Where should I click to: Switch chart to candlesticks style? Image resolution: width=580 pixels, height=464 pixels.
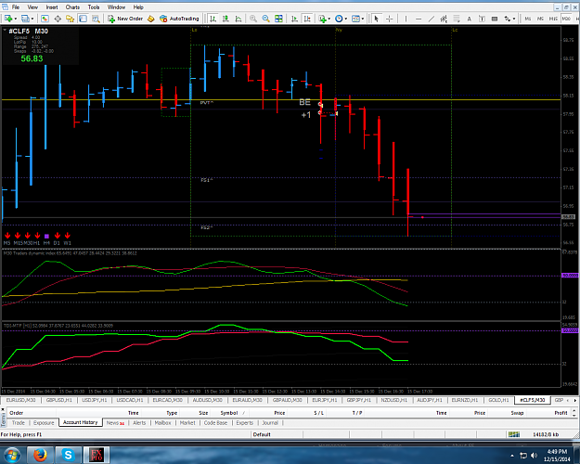(226, 19)
